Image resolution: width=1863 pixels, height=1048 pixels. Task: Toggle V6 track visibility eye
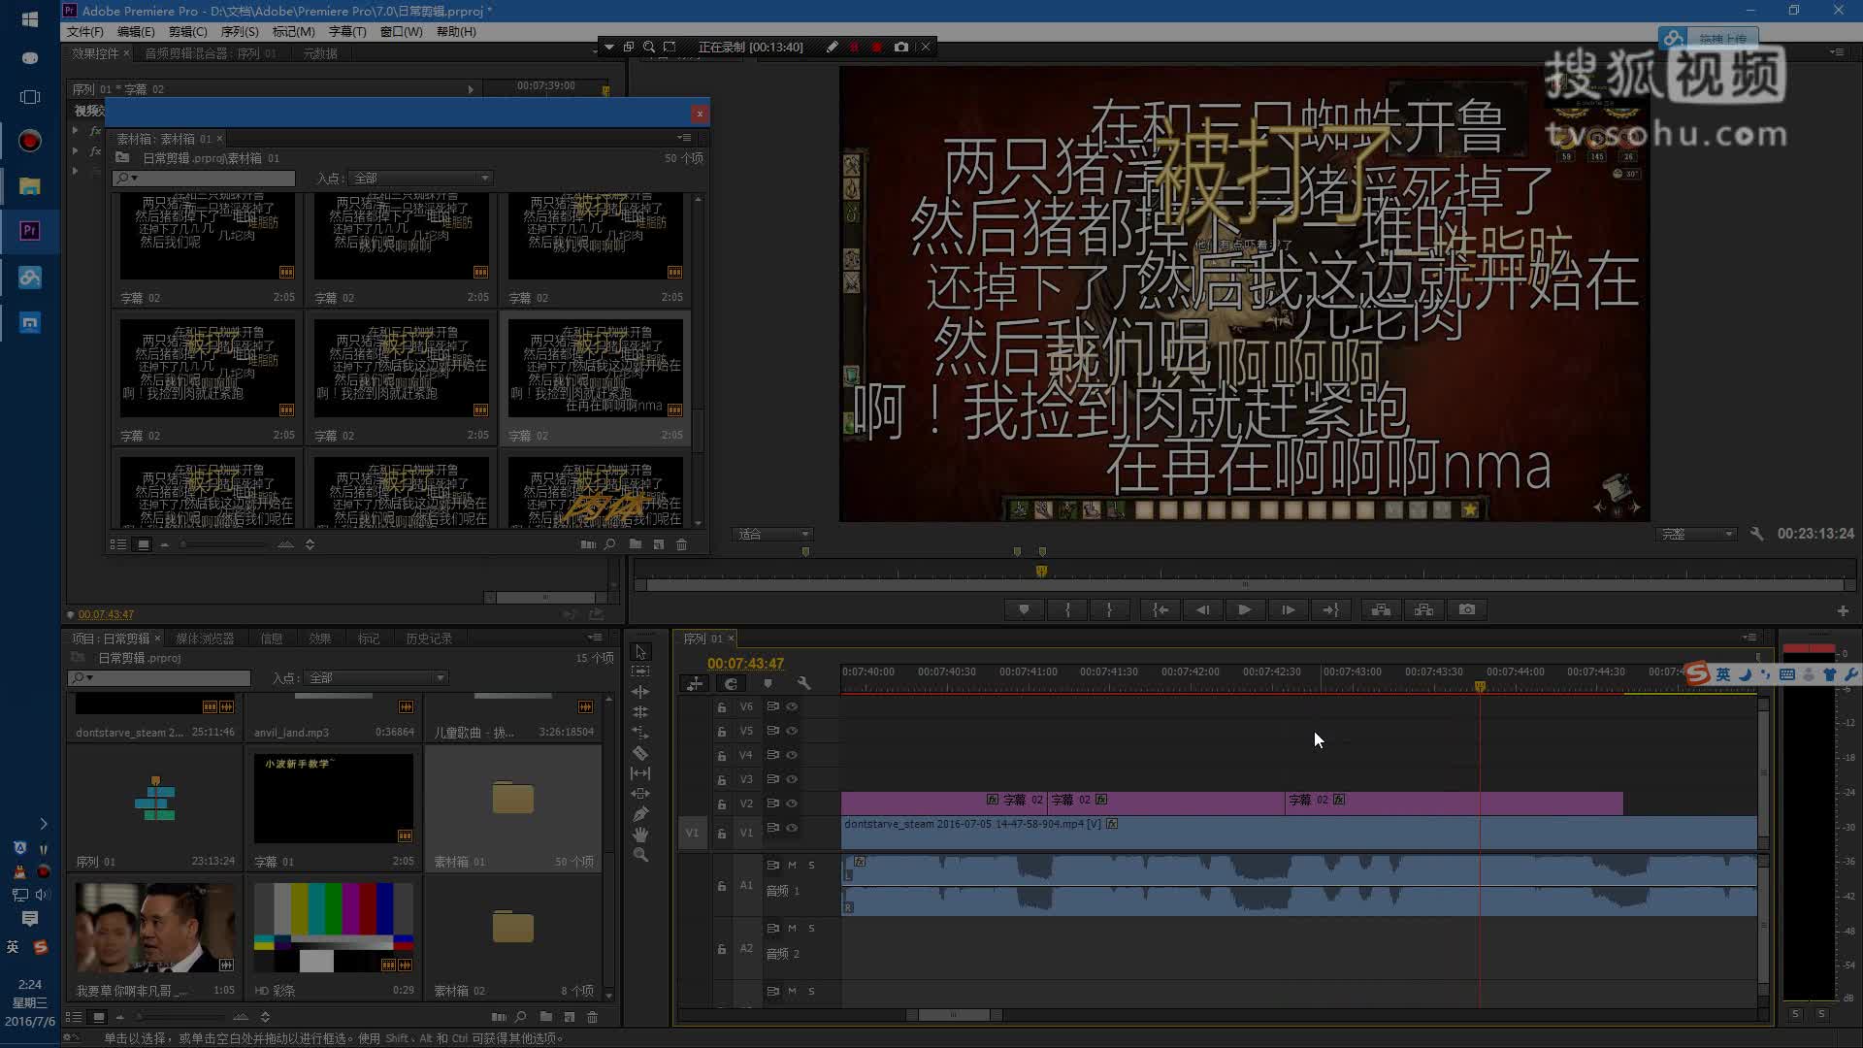click(x=792, y=706)
